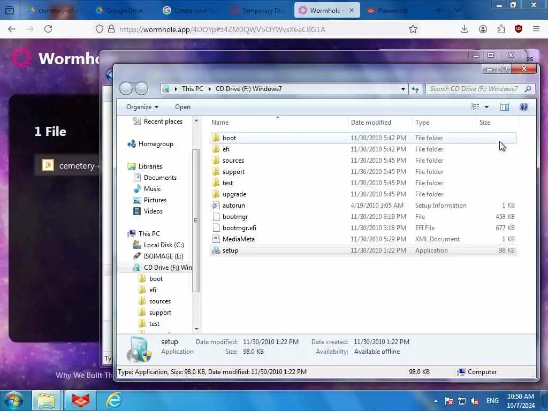The width and height of the screenshot is (548, 411).
Task: Click ENG language indicator
Action: coord(492,401)
